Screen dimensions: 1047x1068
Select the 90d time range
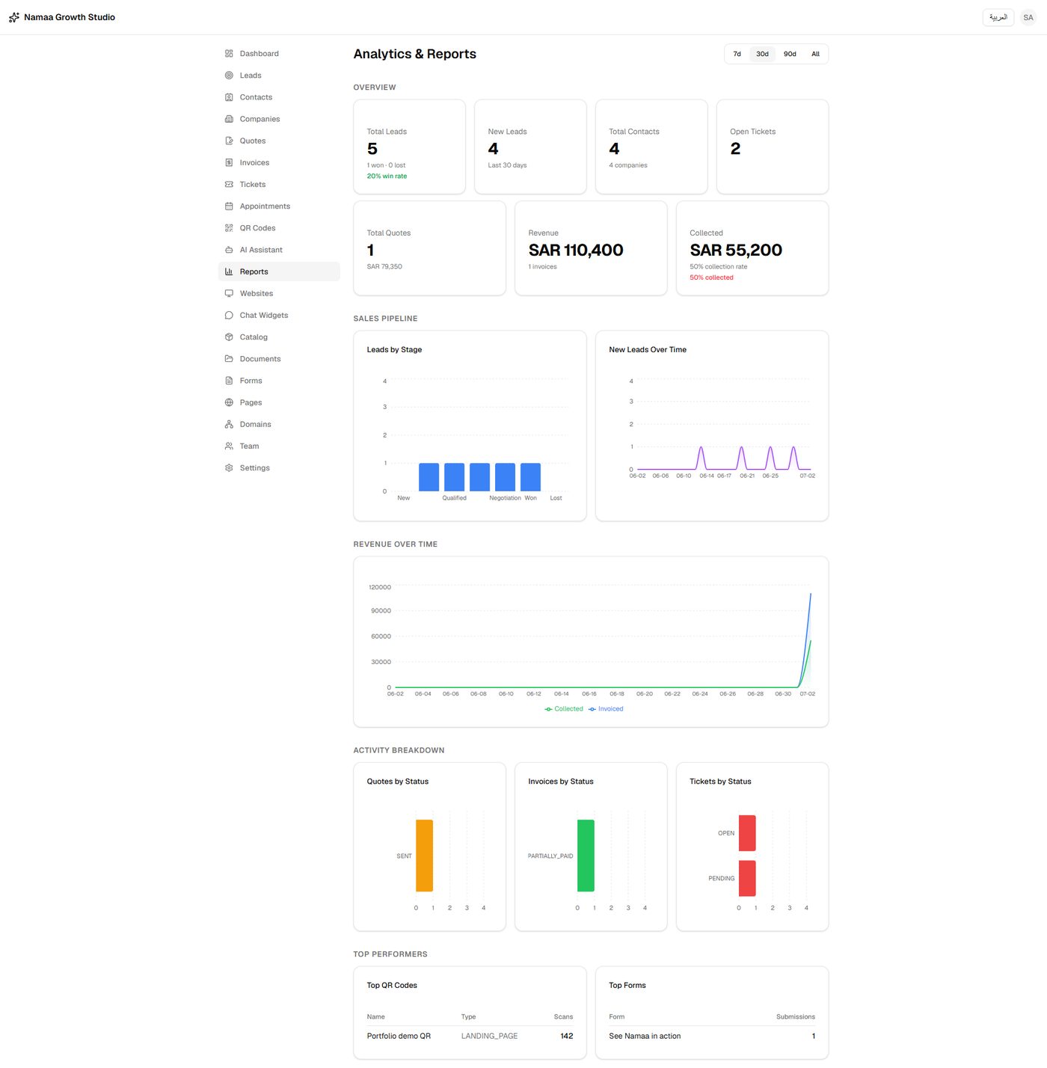790,54
